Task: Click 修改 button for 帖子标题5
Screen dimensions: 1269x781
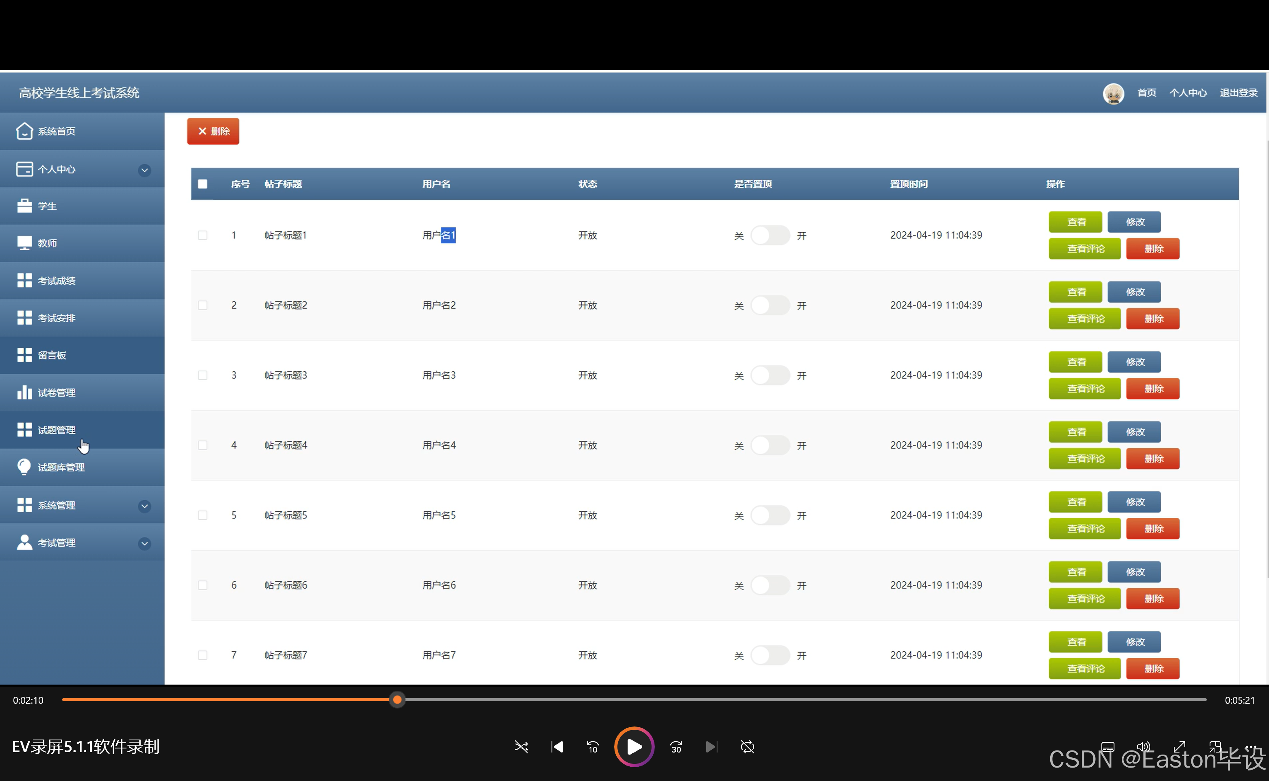Action: pyautogui.click(x=1134, y=502)
